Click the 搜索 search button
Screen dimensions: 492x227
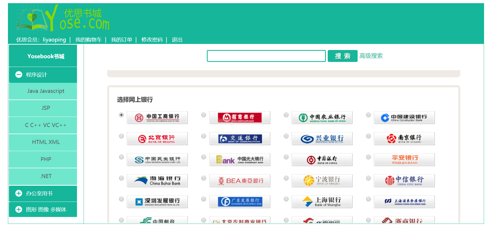coord(343,56)
